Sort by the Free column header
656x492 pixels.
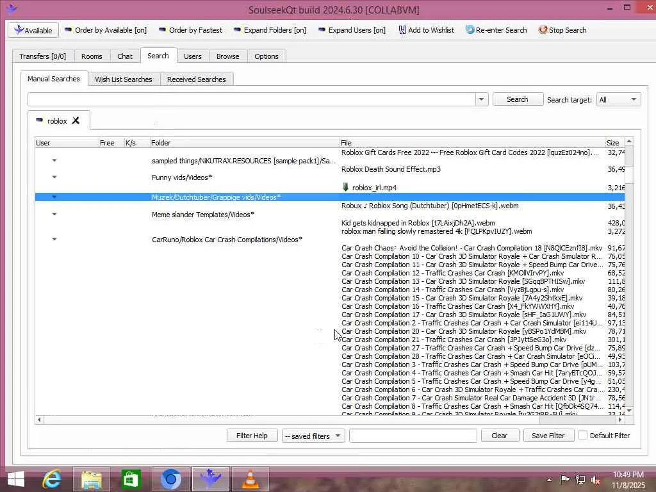111,143
